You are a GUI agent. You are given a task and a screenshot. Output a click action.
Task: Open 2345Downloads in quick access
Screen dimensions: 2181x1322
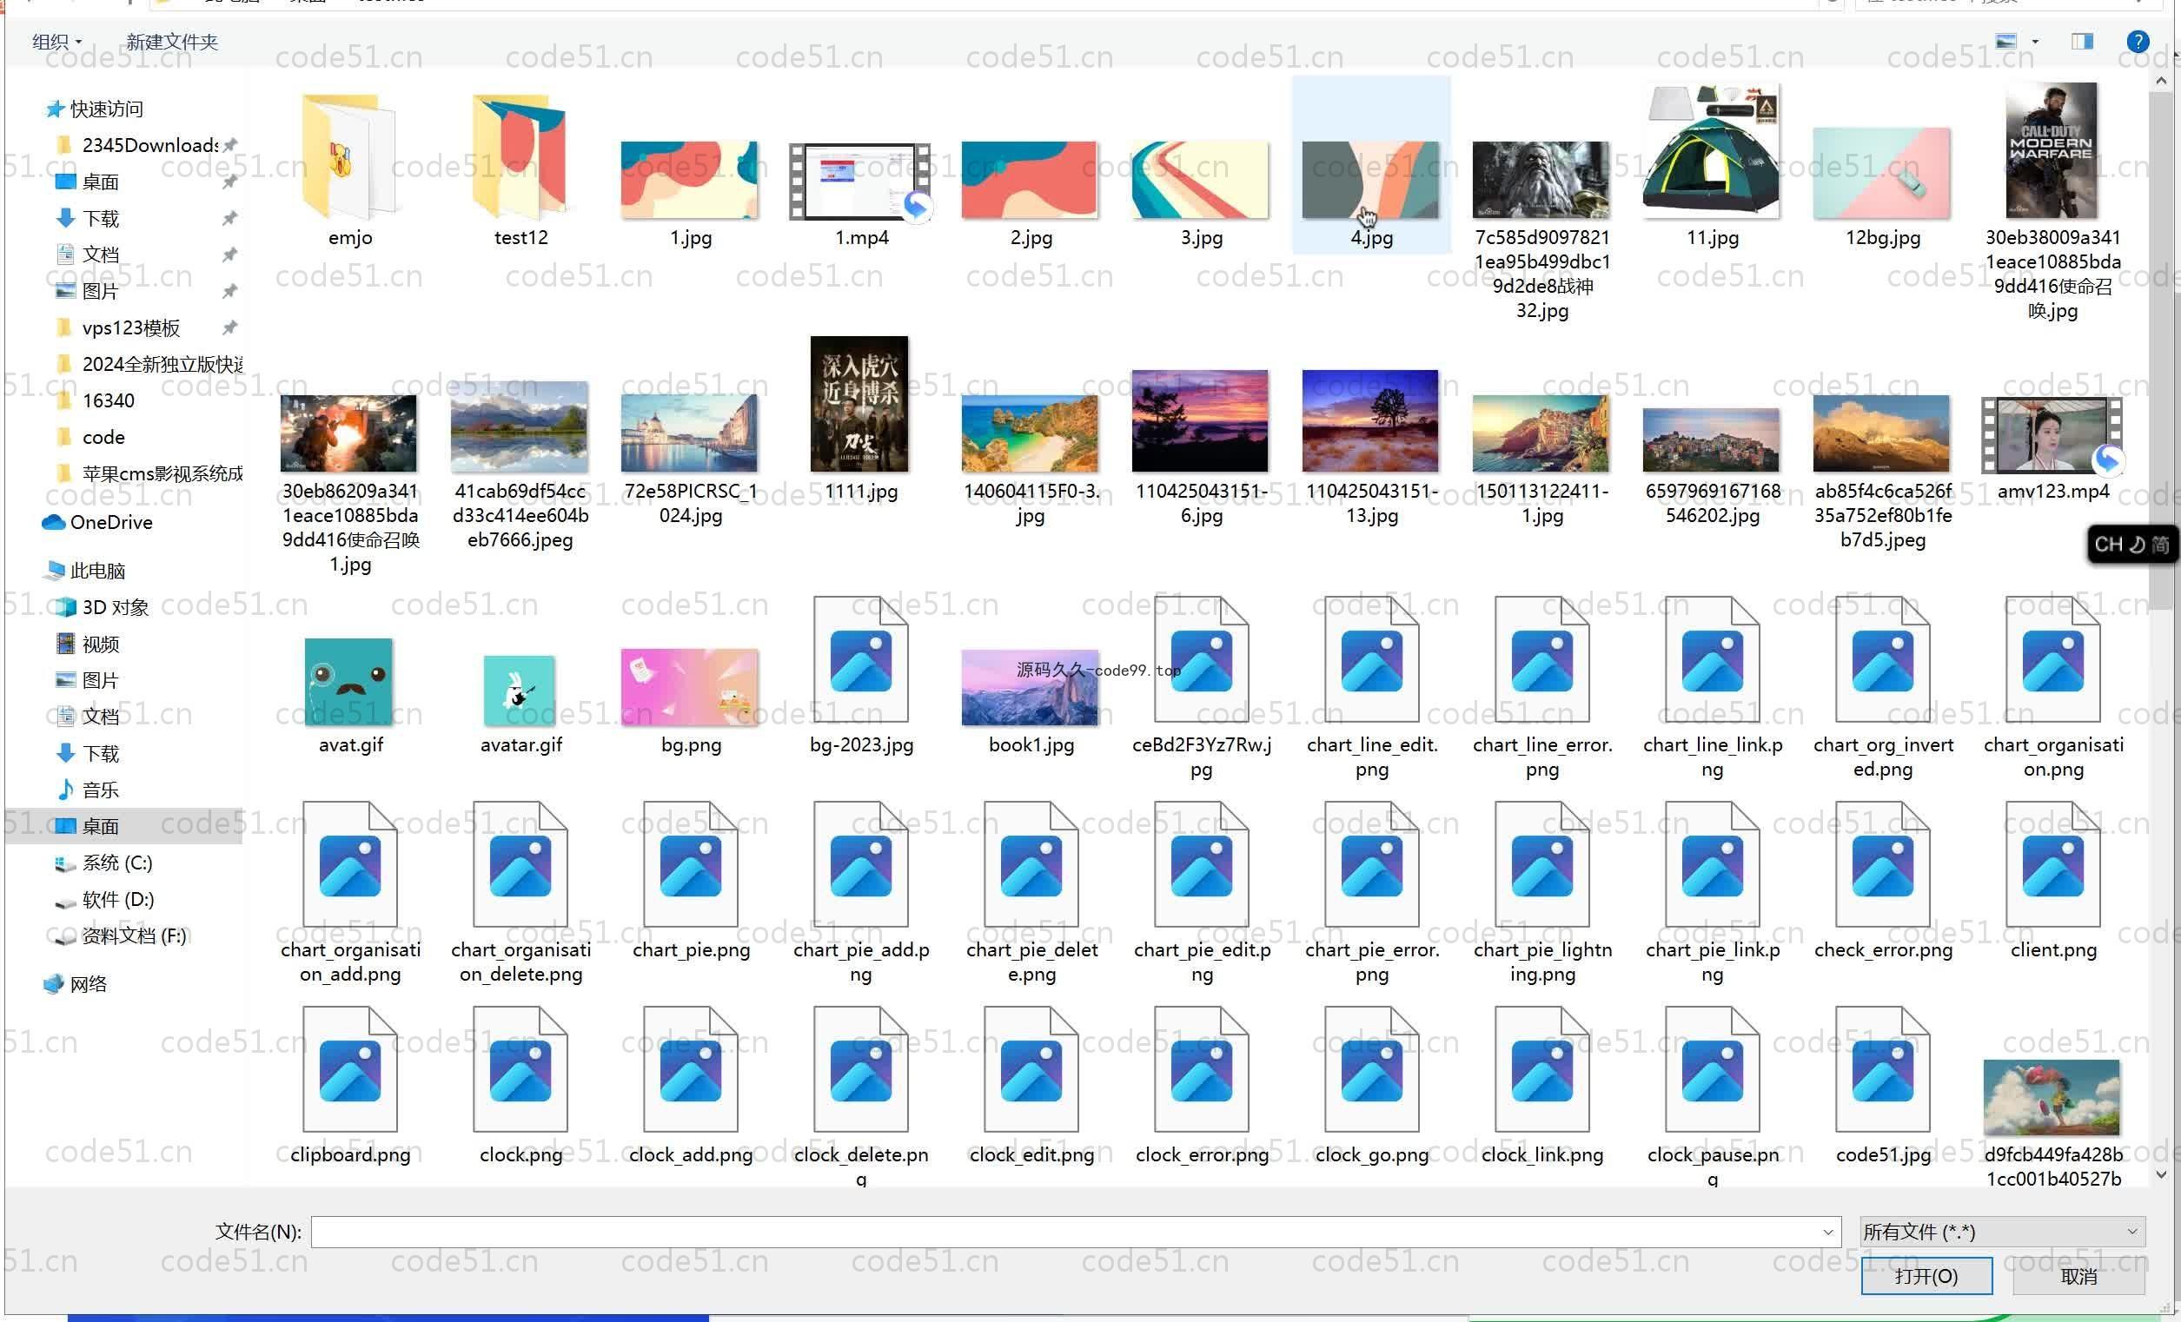click(x=149, y=144)
